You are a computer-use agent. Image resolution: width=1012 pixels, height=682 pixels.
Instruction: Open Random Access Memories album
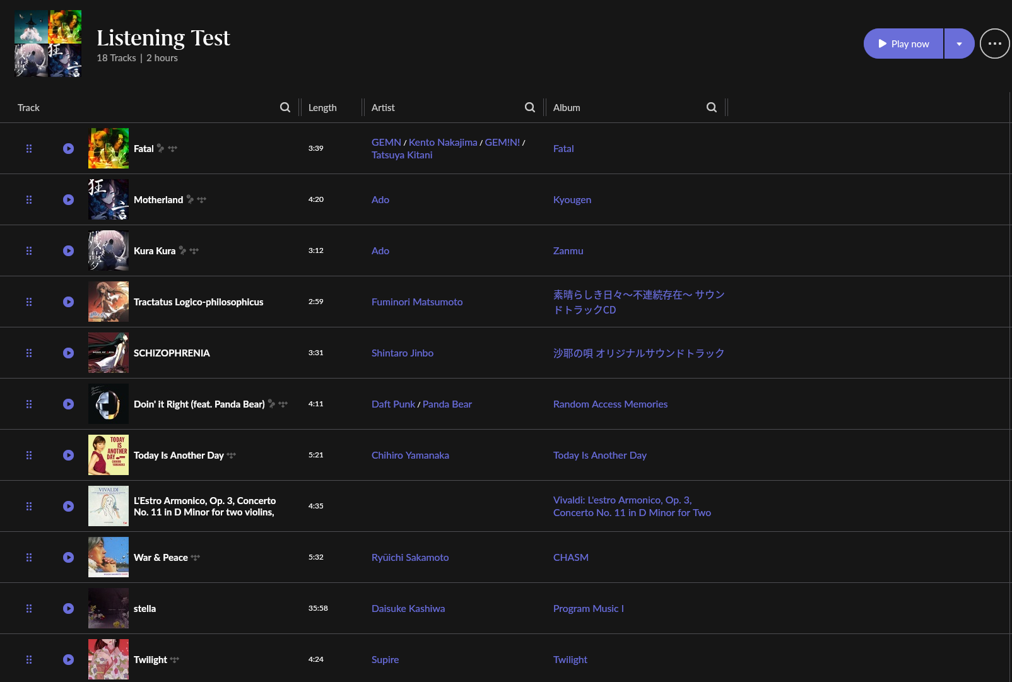(610, 404)
